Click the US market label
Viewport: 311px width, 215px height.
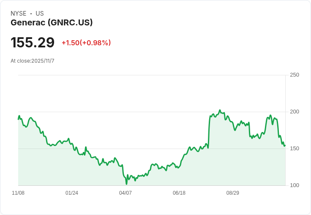pyautogui.click(x=40, y=14)
